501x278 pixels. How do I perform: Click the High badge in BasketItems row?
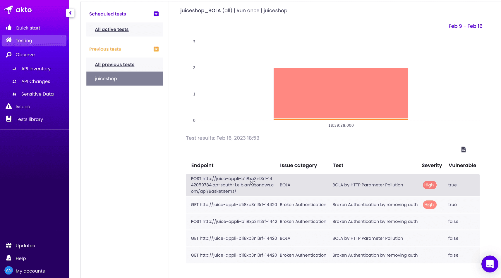(x=430, y=185)
